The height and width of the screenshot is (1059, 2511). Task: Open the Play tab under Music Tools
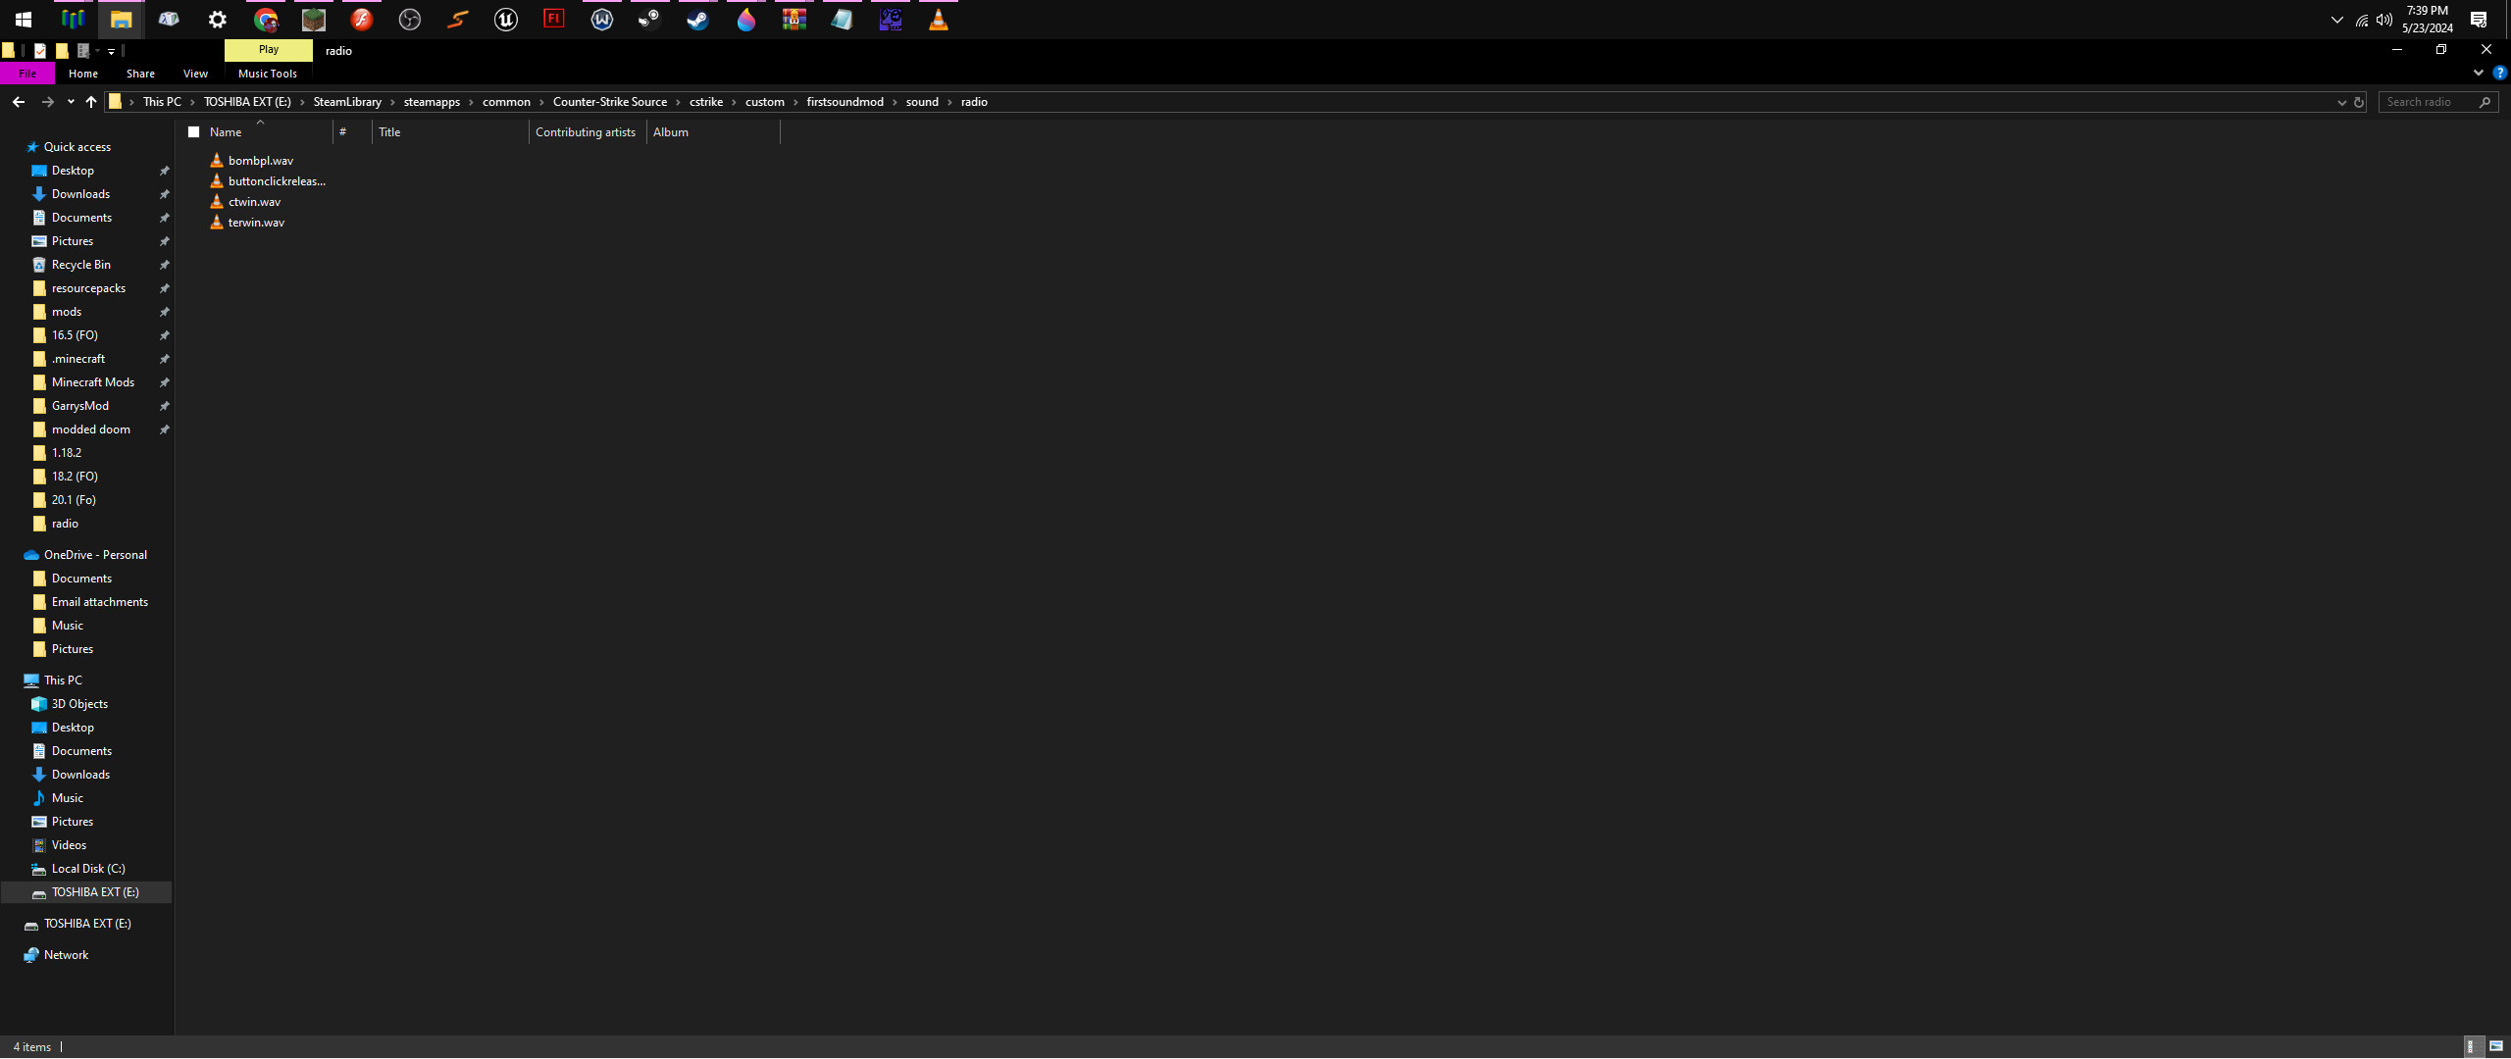(268, 50)
